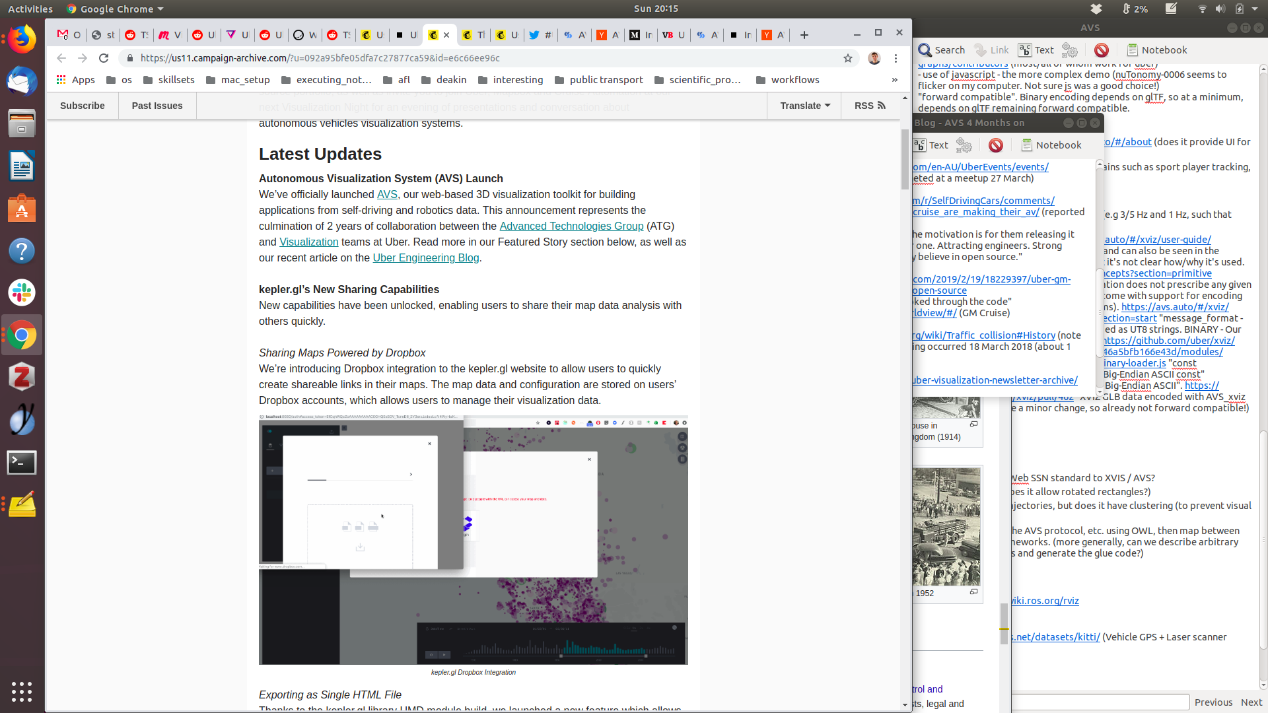Click the webpage vertical scrollbar
Screen dimensions: 1268x713
(905, 158)
